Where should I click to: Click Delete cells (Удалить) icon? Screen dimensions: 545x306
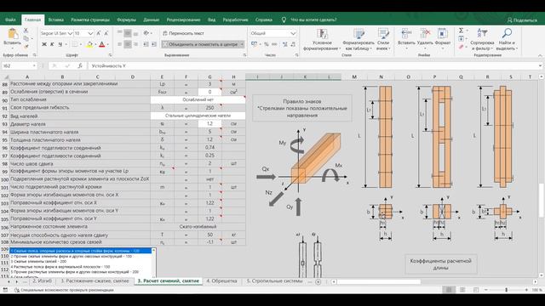425,34
